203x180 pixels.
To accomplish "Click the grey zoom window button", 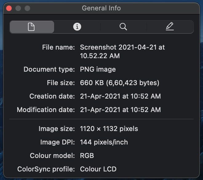I will click(x=27, y=8).
